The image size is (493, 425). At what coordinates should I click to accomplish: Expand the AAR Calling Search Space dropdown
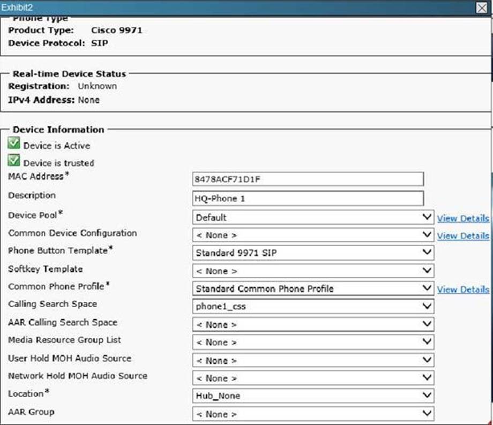313,324
